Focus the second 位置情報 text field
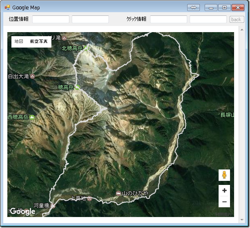This screenshot has height=228, width=250. [90, 19]
